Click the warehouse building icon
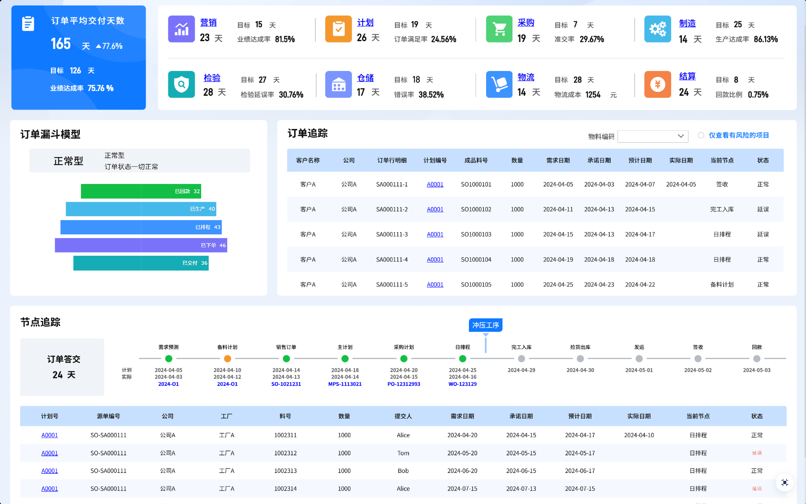The width and height of the screenshot is (806, 504). click(338, 84)
